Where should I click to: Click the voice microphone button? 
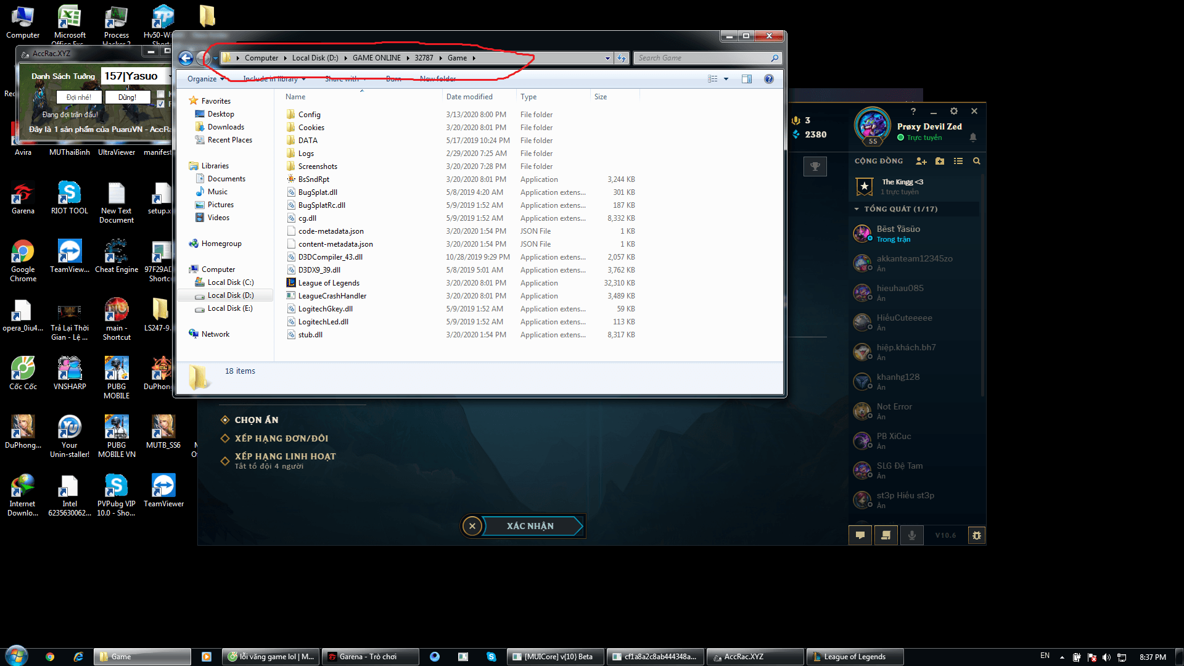click(912, 535)
